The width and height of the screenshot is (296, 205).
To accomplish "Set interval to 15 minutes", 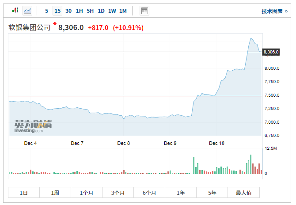I will [57, 11].
